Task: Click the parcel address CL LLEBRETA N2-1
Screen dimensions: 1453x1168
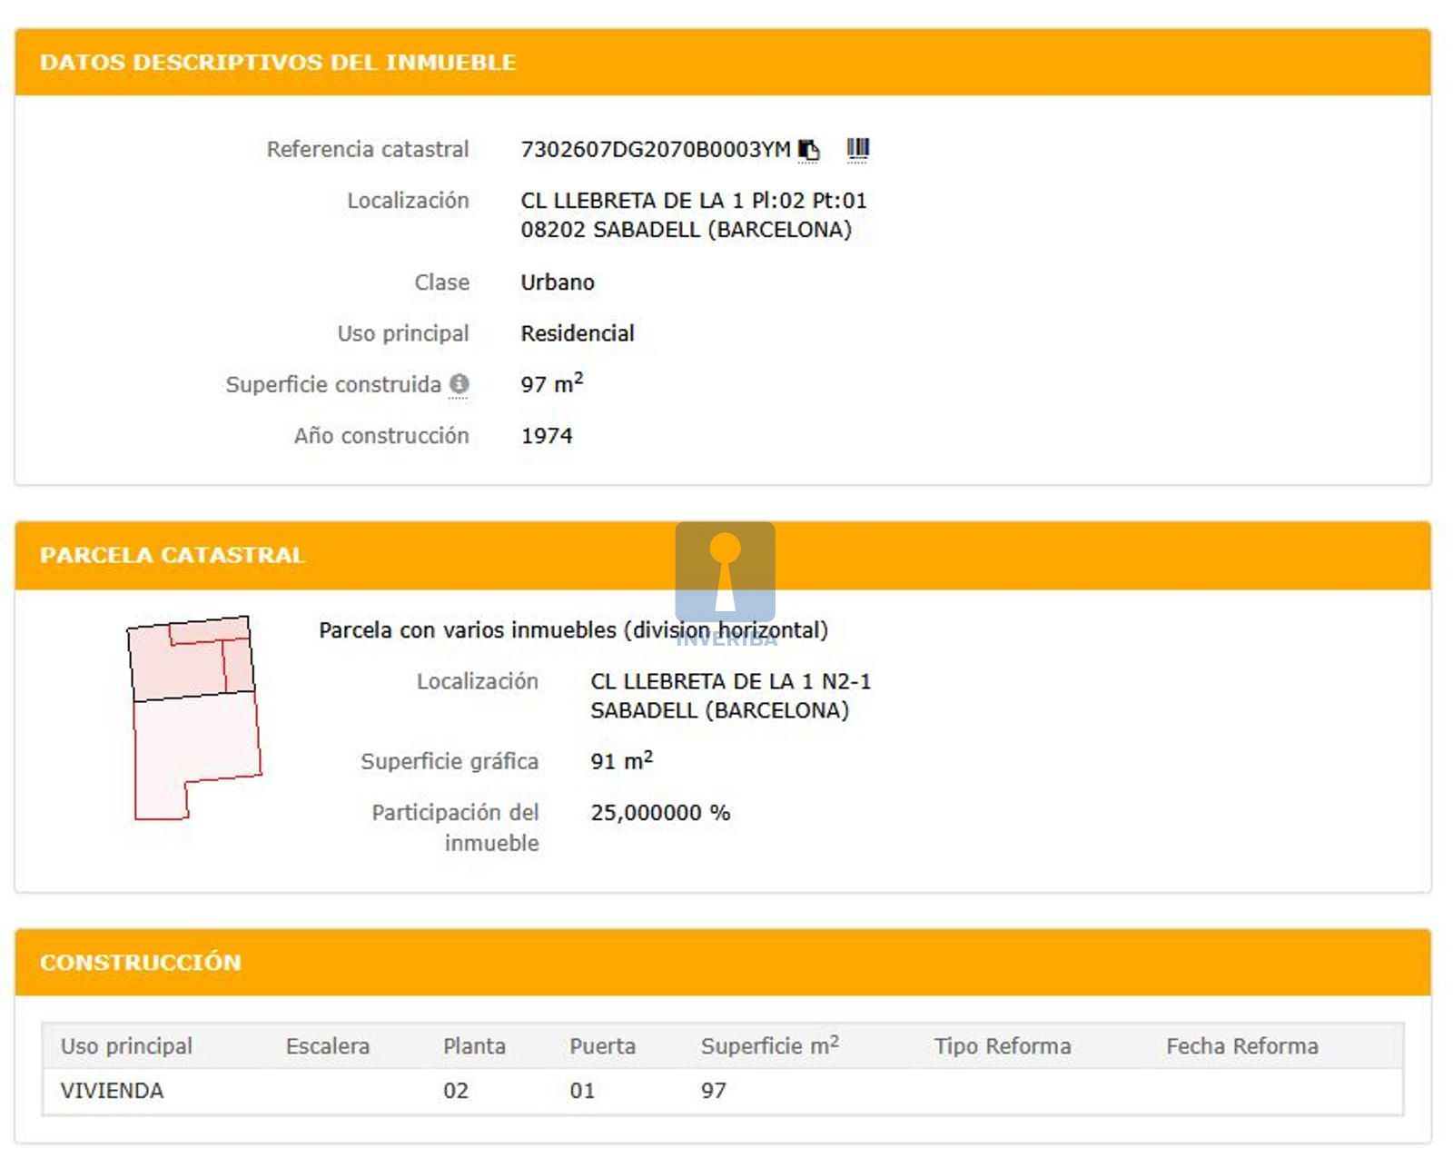Action: click(730, 682)
